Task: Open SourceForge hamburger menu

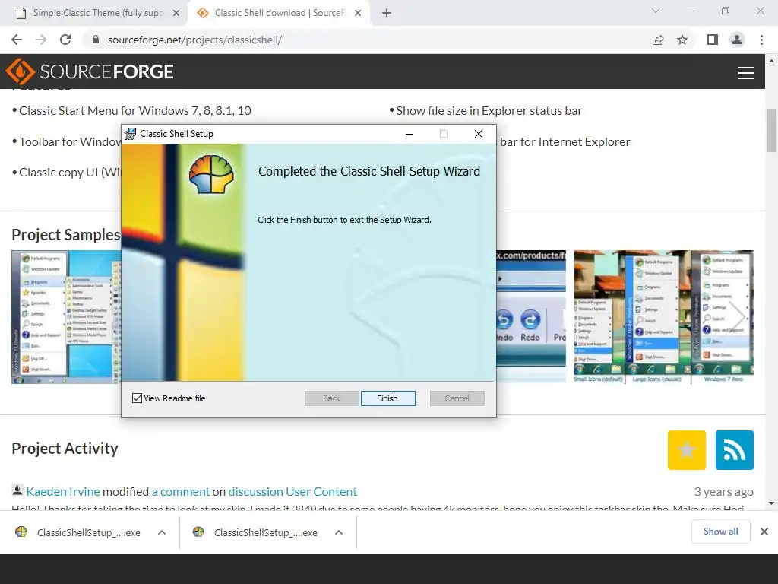Action: click(746, 73)
